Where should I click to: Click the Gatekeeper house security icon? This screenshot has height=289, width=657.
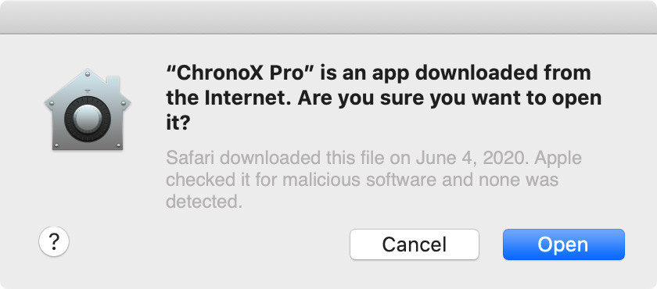point(88,109)
